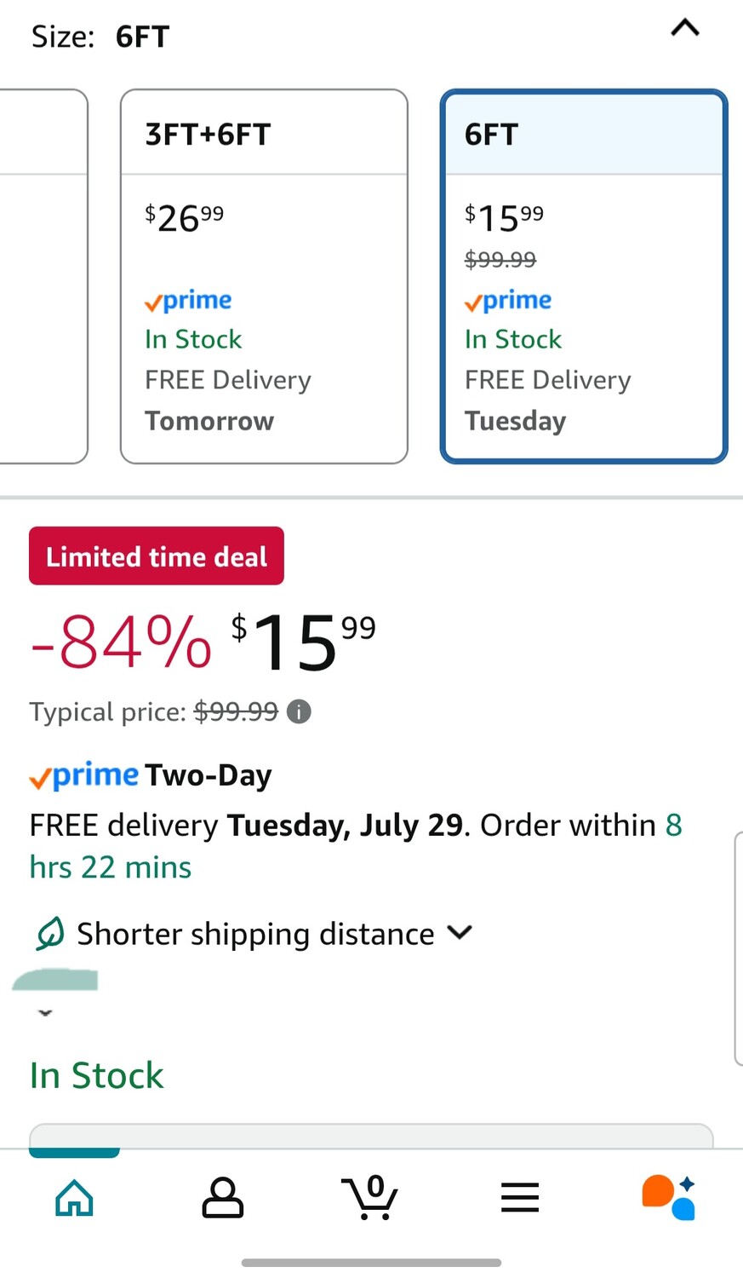The height and width of the screenshot is (1278, 743).
Task: Tap the Typical price info icon
Action: [298, 711]
